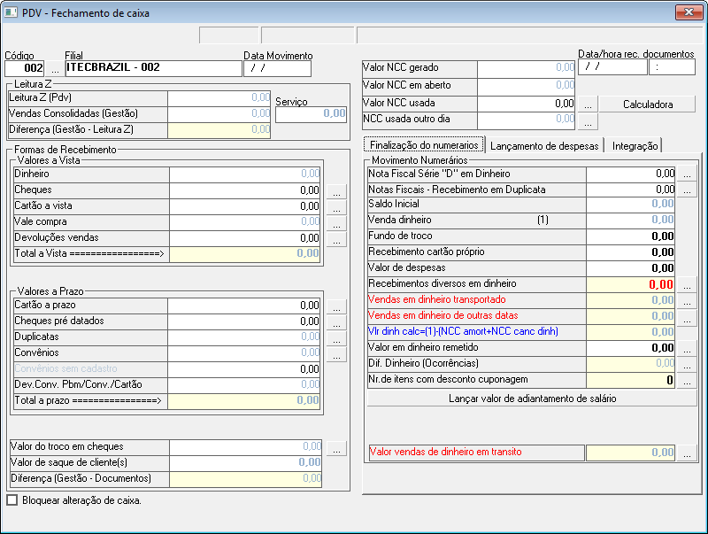Open ellipsis button for NCC usada outro dia

tap(588, 121)
